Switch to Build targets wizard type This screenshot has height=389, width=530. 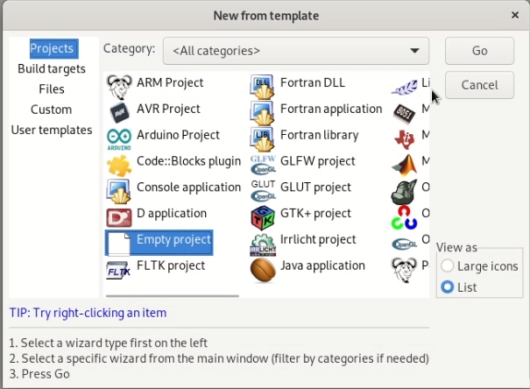[52, 69]
